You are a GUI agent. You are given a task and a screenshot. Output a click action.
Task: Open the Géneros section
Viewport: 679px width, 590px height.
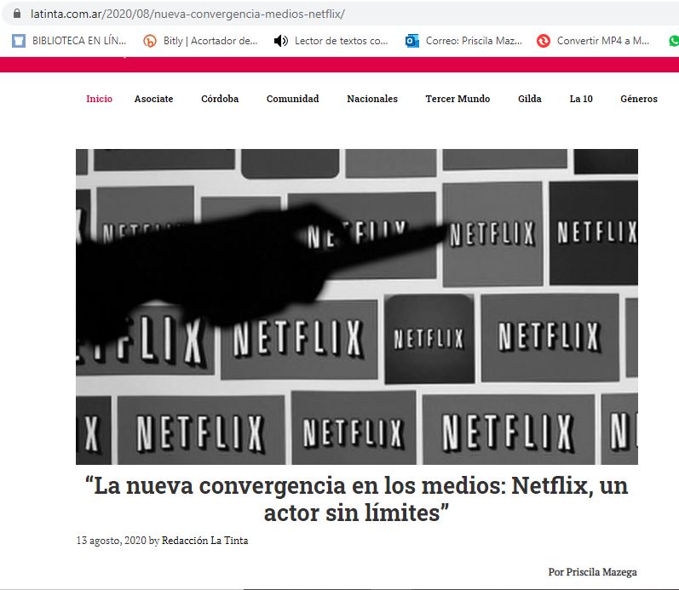pyautogui.click(x=639, y=99)
